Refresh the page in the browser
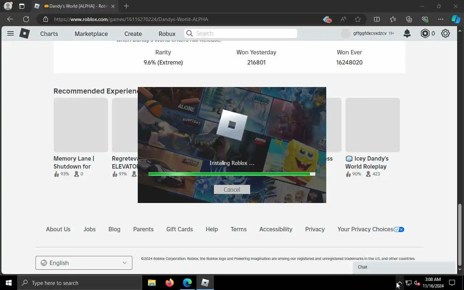The height and width of the screenshot is (290, 464). pyautogui.click(x=26, y=19)
